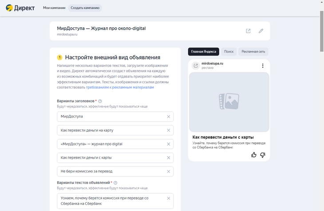This screenshot has height=211, width=324.
Task: Focus the Как перевести деньги с карты field
Action: click(x=115, y=158)
